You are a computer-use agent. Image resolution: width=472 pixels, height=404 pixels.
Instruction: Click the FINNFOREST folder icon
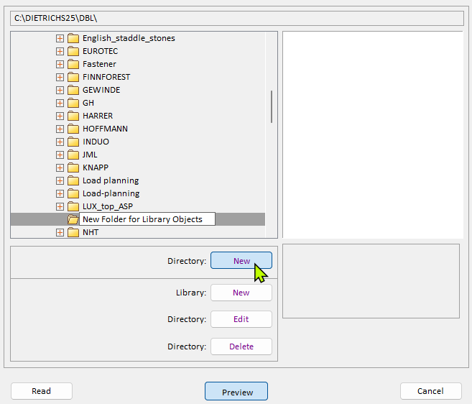73,77
